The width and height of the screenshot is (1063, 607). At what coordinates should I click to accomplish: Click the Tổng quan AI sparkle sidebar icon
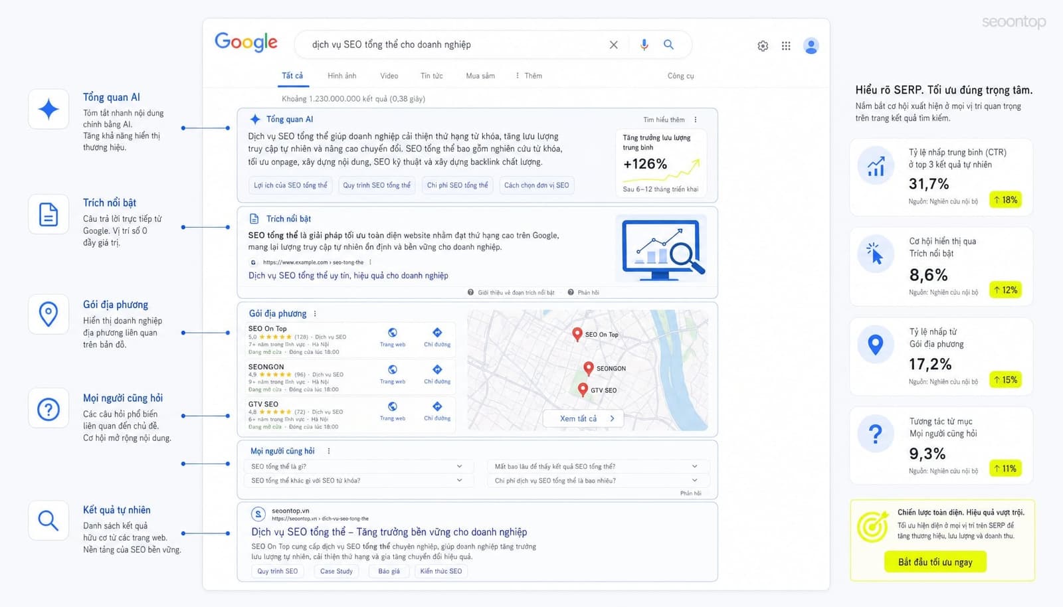[48, 109]
